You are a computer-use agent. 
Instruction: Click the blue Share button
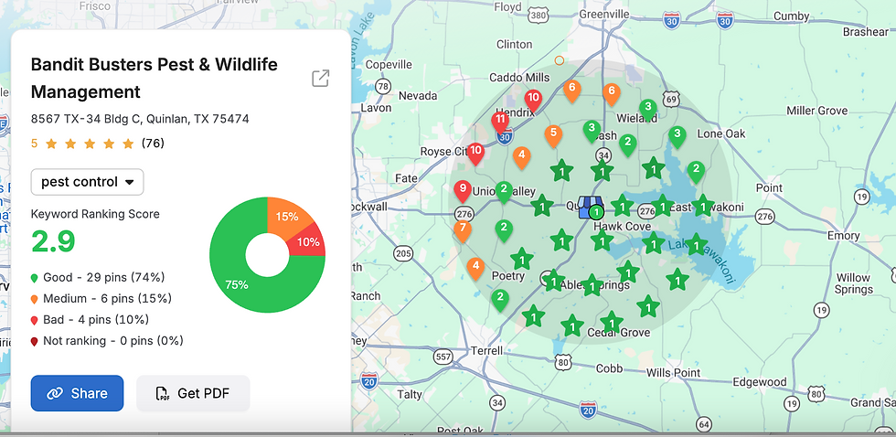(x=77, y=393)
